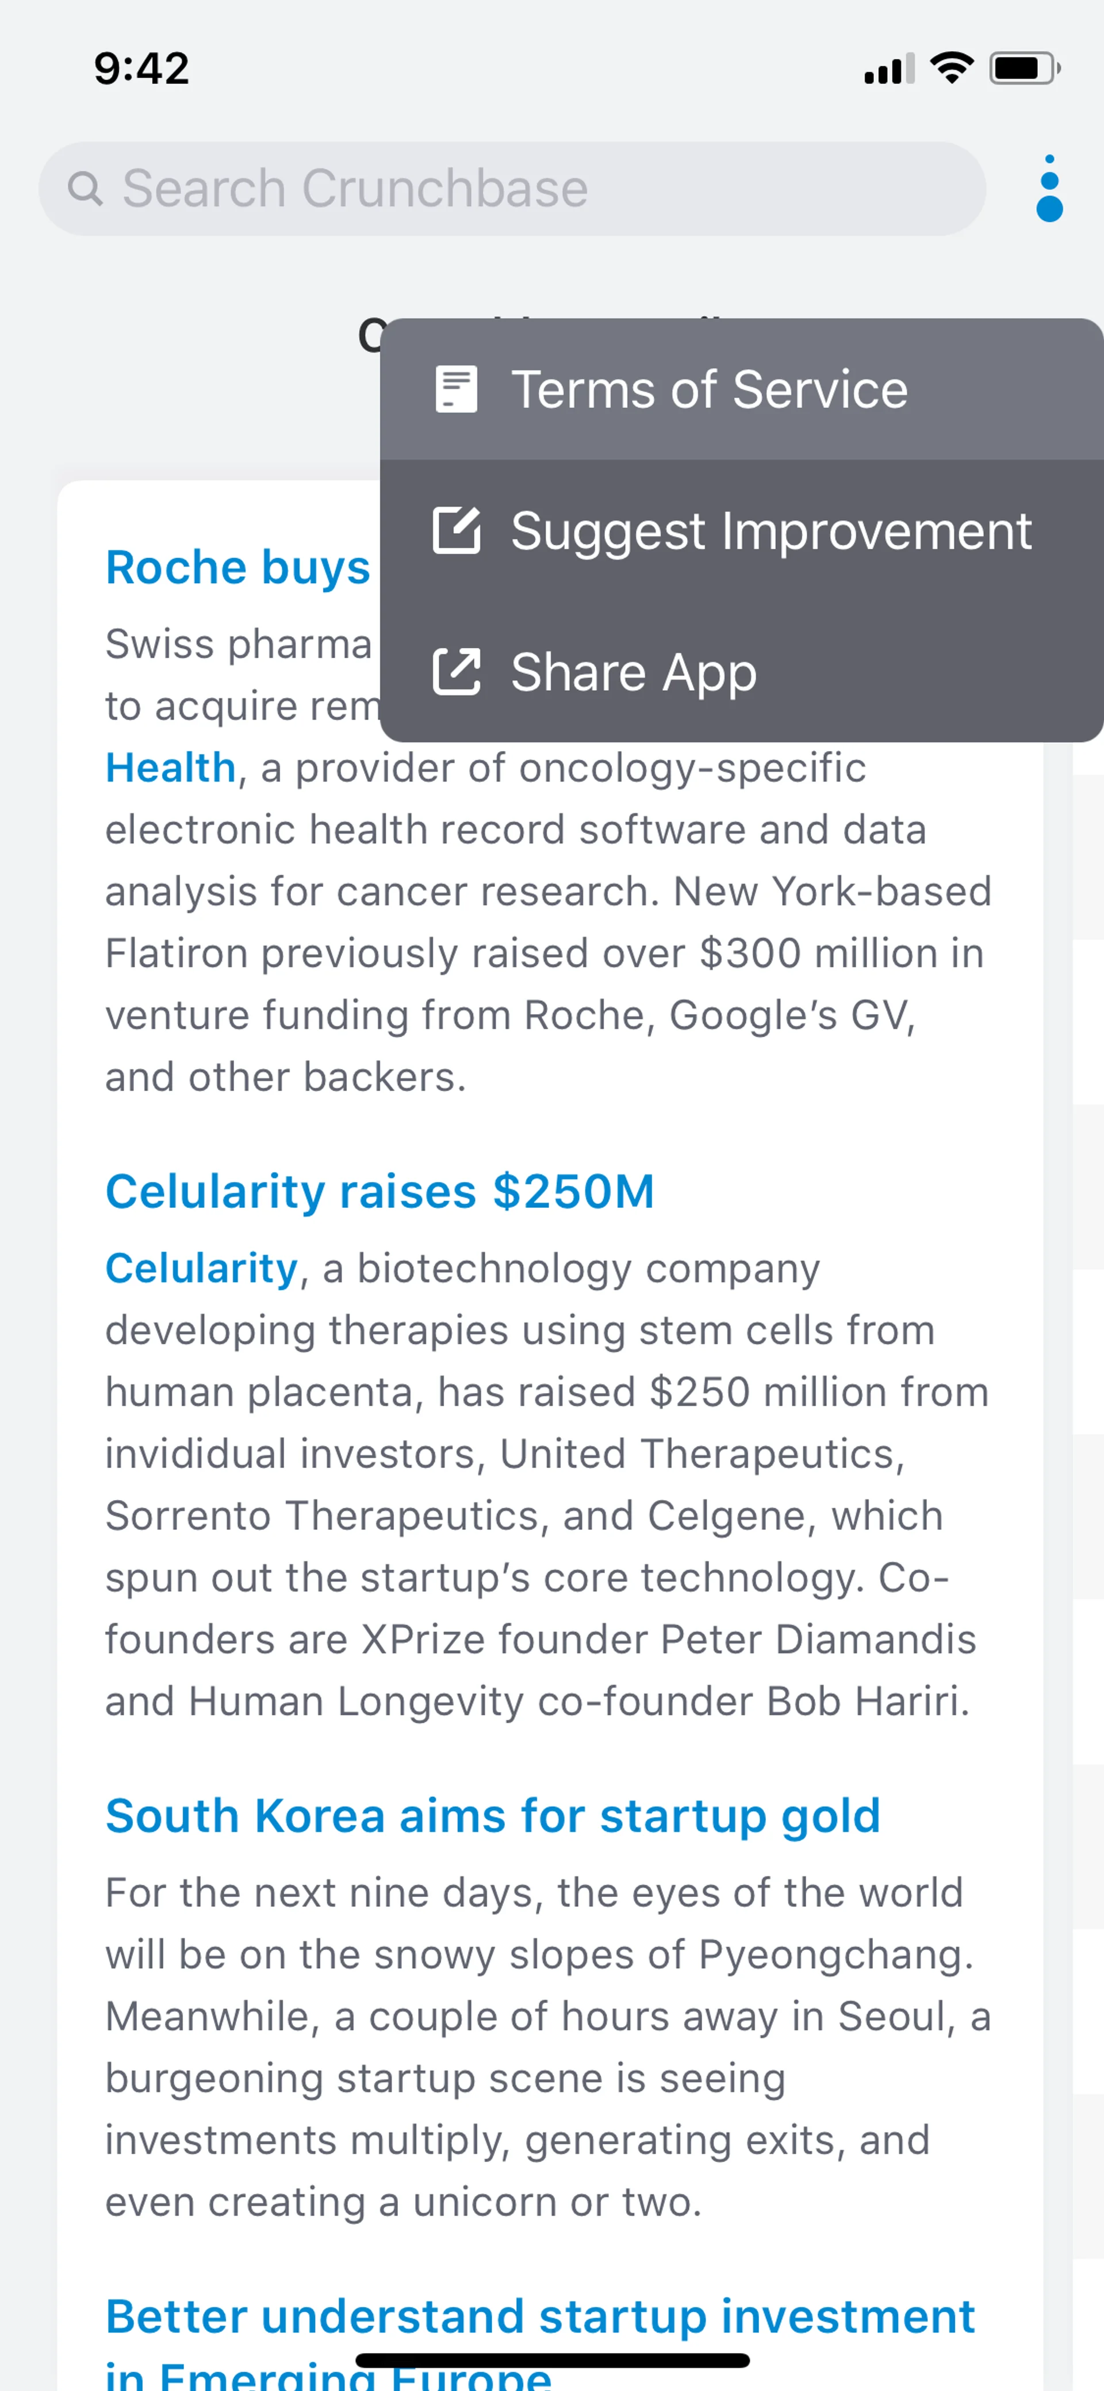Tap the home indicator bar
The image size is (1104, 2391).
(552, 2361)
